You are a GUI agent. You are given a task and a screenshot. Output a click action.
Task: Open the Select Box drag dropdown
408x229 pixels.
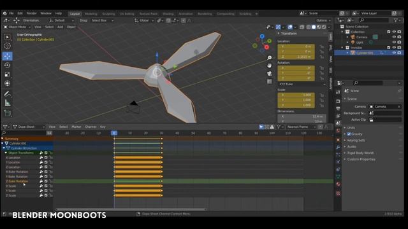pos(103,20)
